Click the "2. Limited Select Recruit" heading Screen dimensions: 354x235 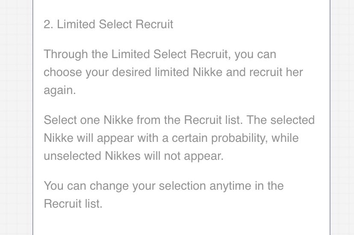(x=108, y=24)
